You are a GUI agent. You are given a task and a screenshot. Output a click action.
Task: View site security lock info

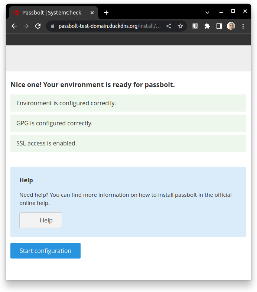coord(53,26)
